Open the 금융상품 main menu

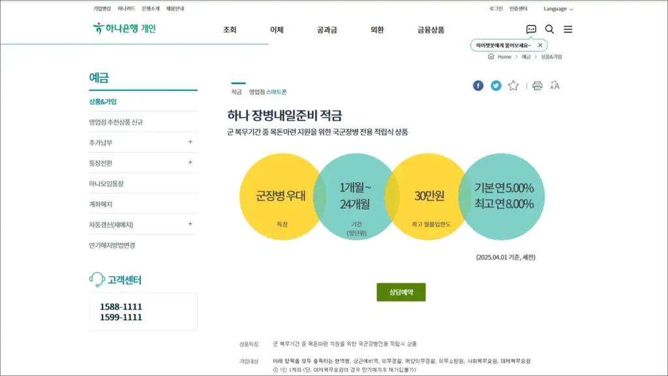click(x=431, y=30)
